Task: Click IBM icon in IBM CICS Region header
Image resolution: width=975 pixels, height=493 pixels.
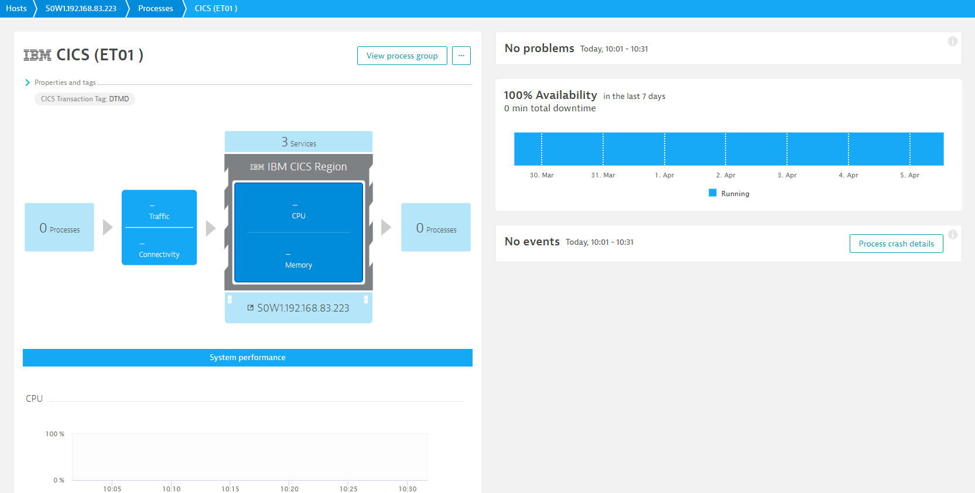Action: (257, 167)
